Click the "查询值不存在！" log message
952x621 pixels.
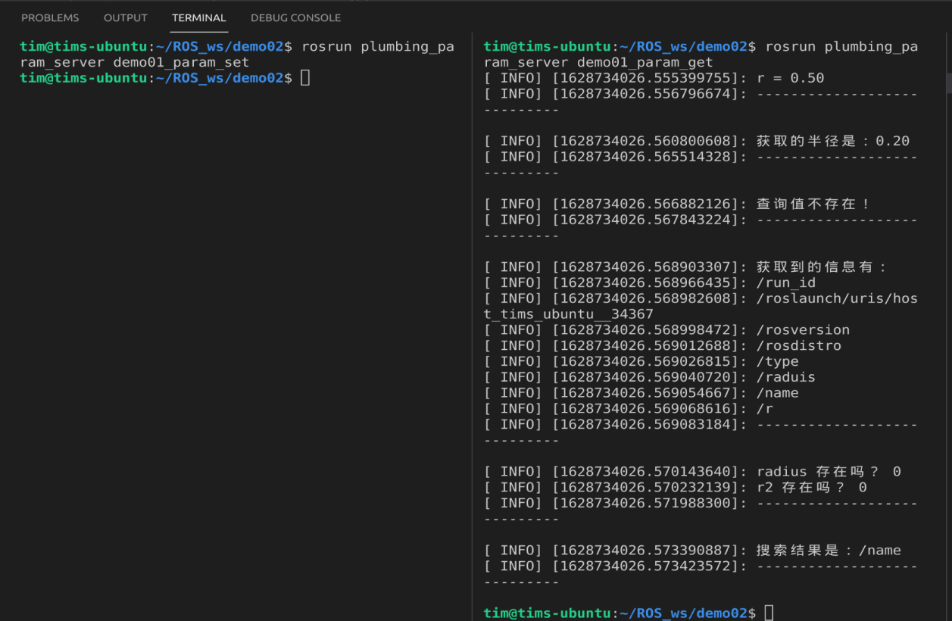coord(813,204)
